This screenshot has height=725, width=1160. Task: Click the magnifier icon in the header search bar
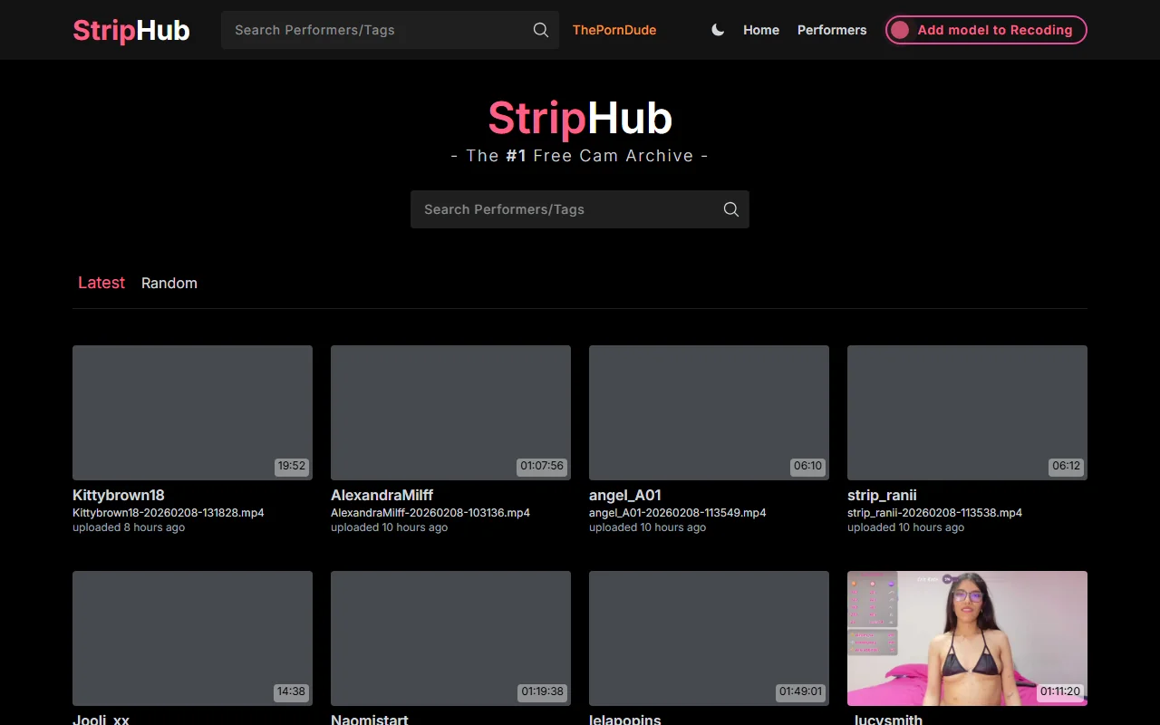tap(540, 30)
